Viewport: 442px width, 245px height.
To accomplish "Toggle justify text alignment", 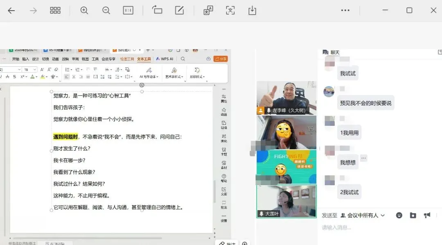I will pyautogui.click(x=88, y=77).
